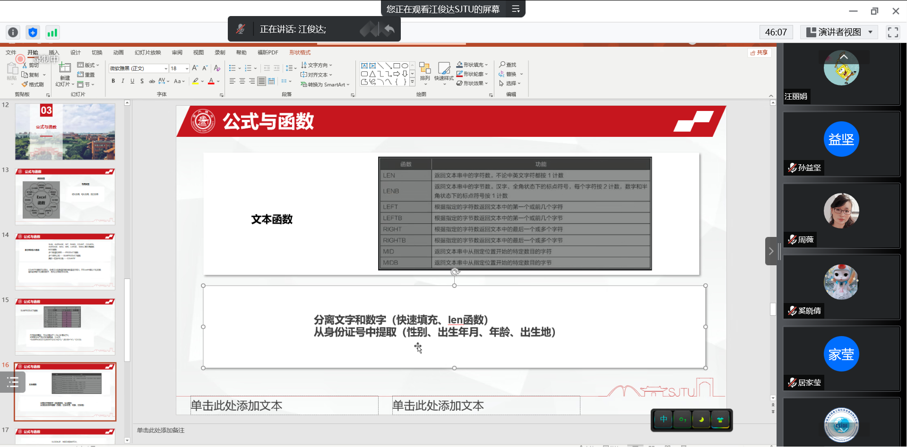Toggle underline formatting for text
The height and width of the screenshot is (447, 907).
[132, 81]
